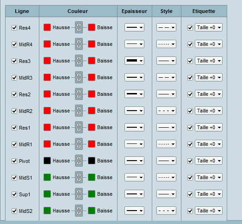The height and width of the screenshot is (224, 242).
Task: Click the chain link icon in Res3 row
Action: point(79,61)
